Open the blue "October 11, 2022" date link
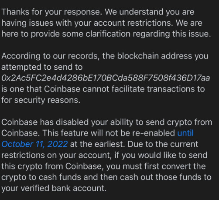The image size is (219, 200). tap(34, 144)
